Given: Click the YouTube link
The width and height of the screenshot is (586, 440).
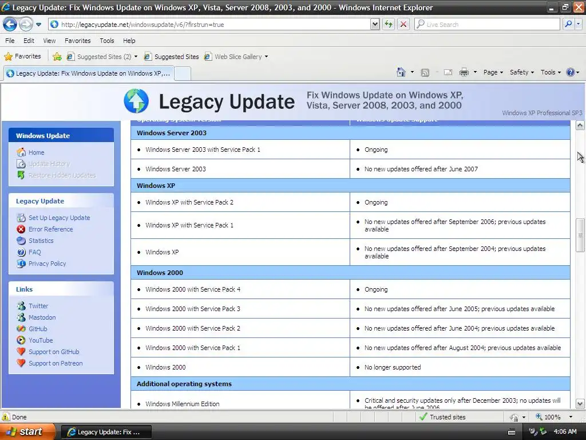Looking at the screenshot, I should [41, 340].
